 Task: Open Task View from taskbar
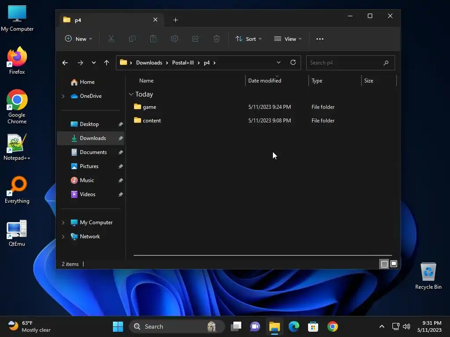(x=236, y=326)
